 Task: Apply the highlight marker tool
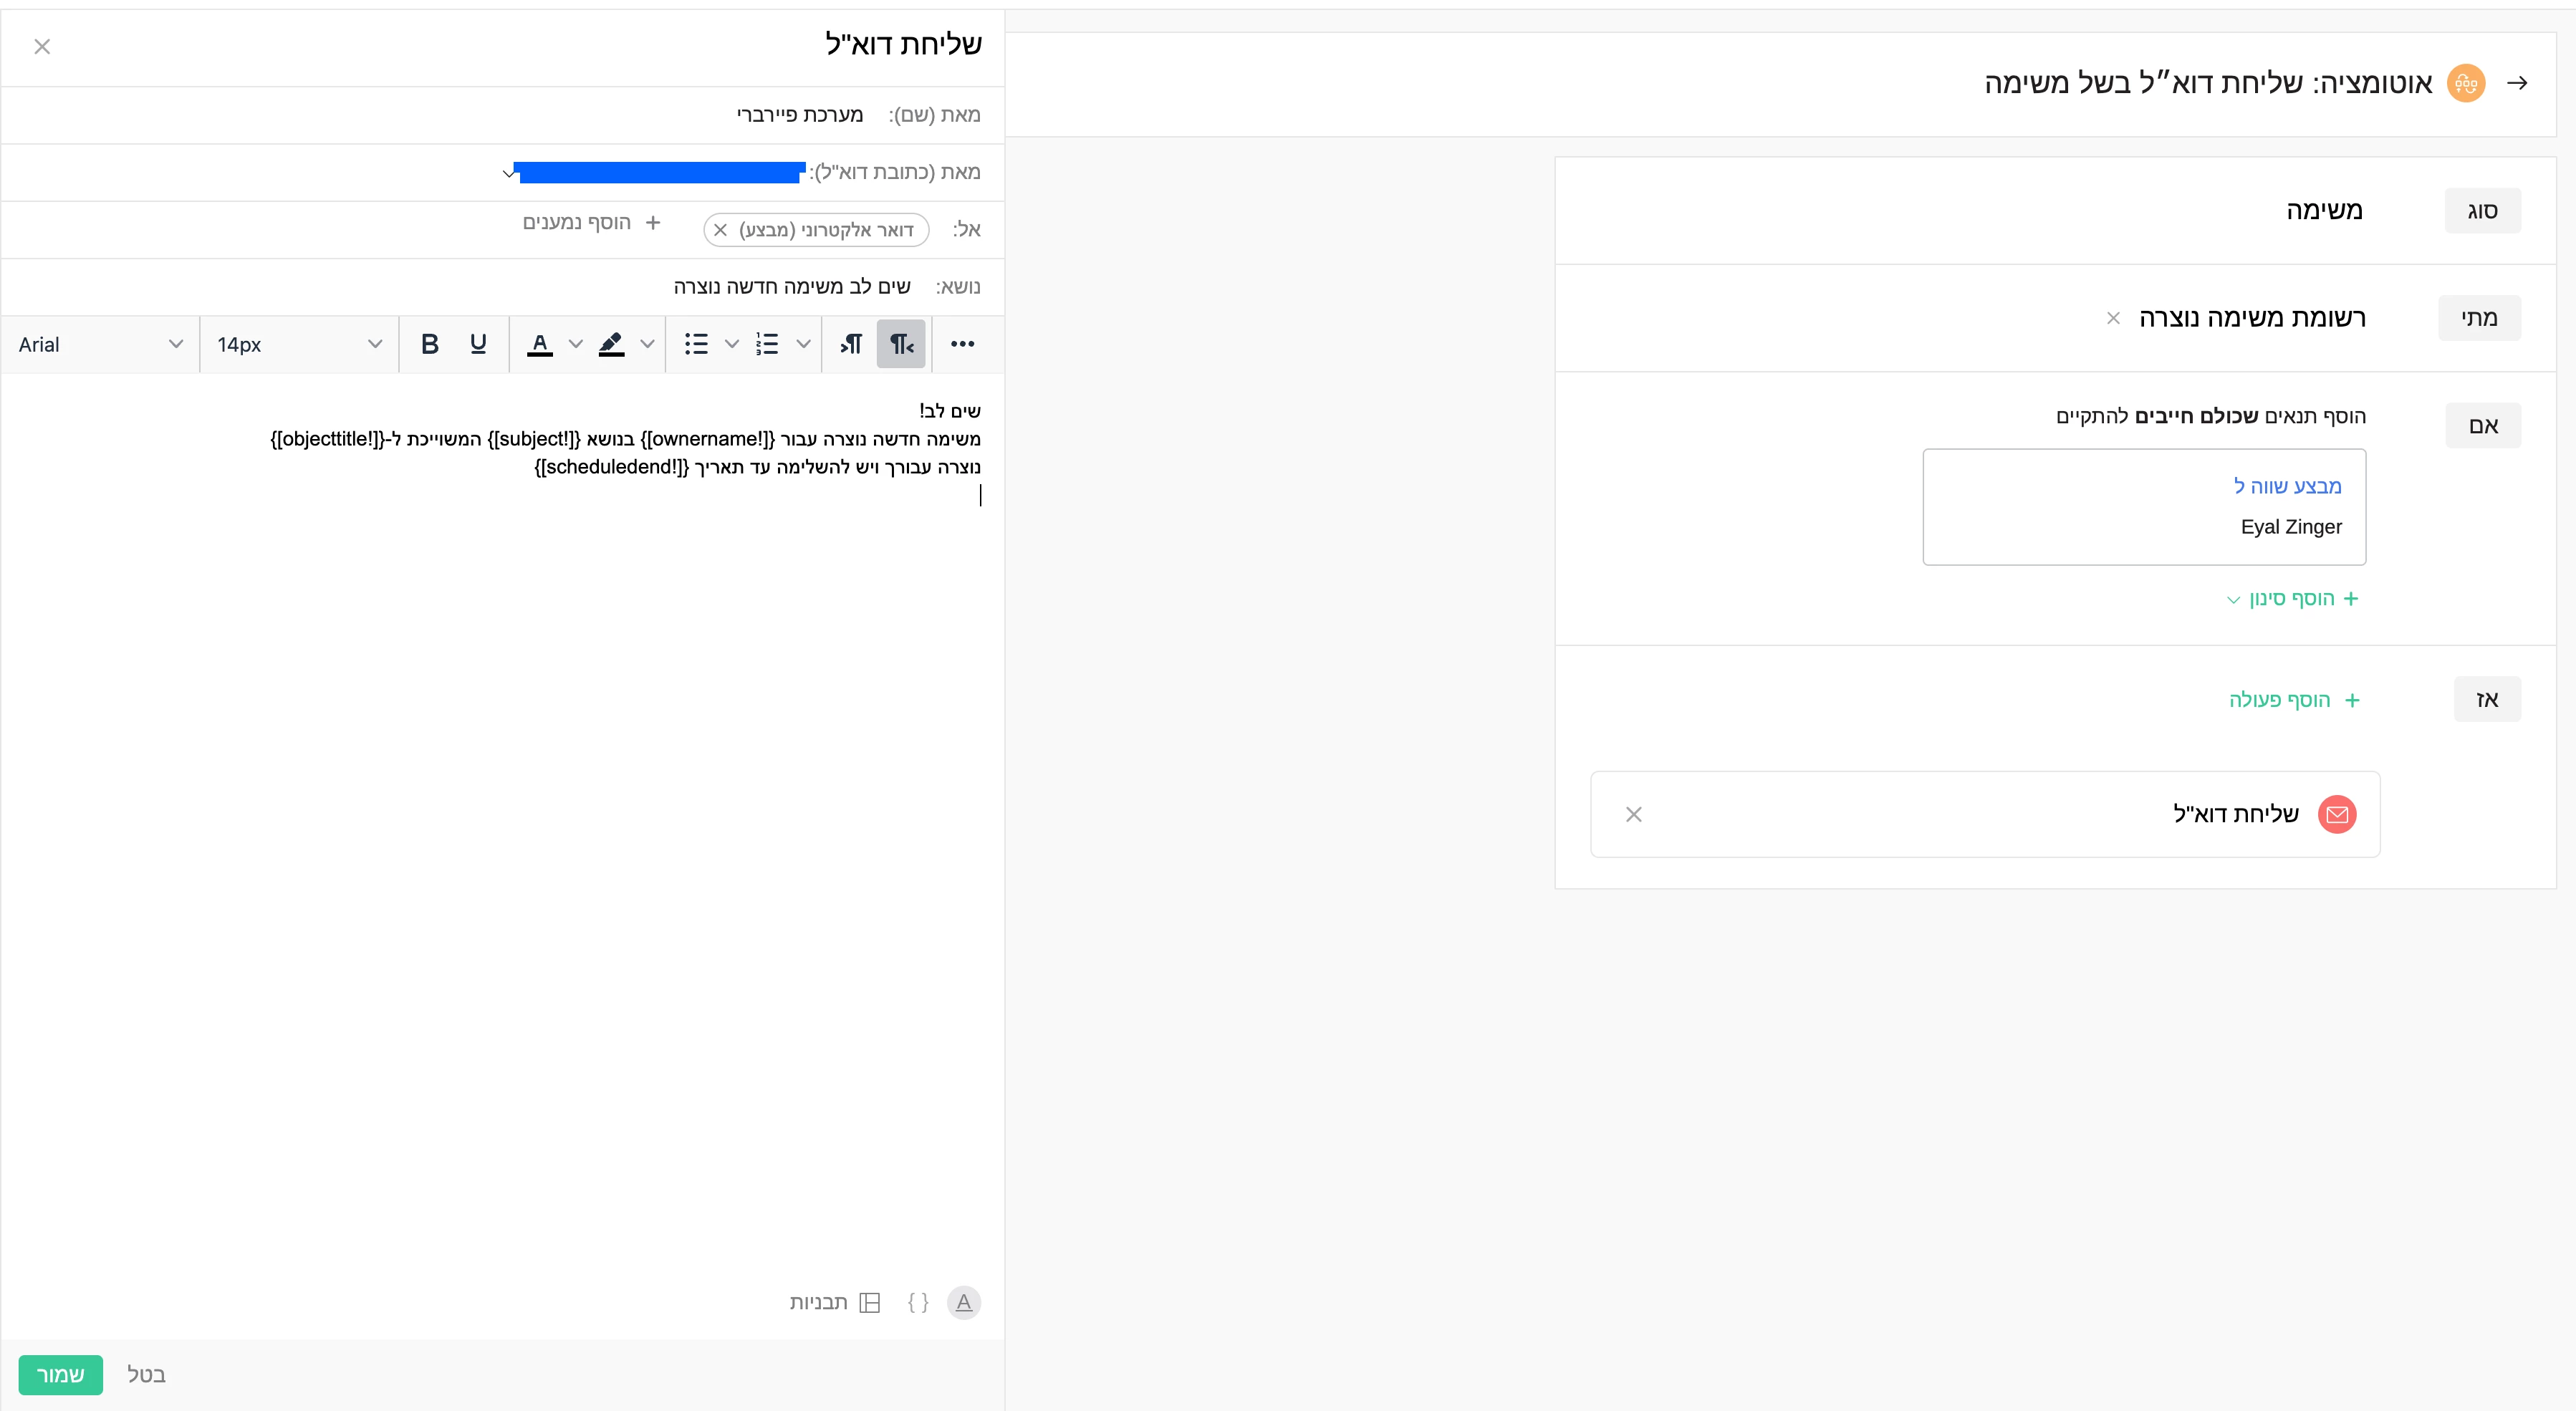(611, 344)
